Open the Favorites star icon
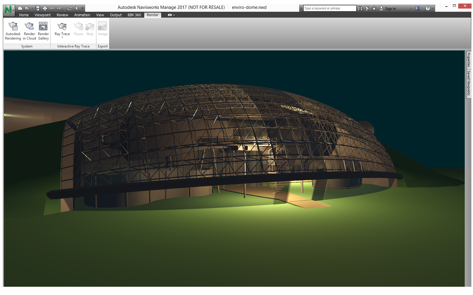 click(374, 8)
